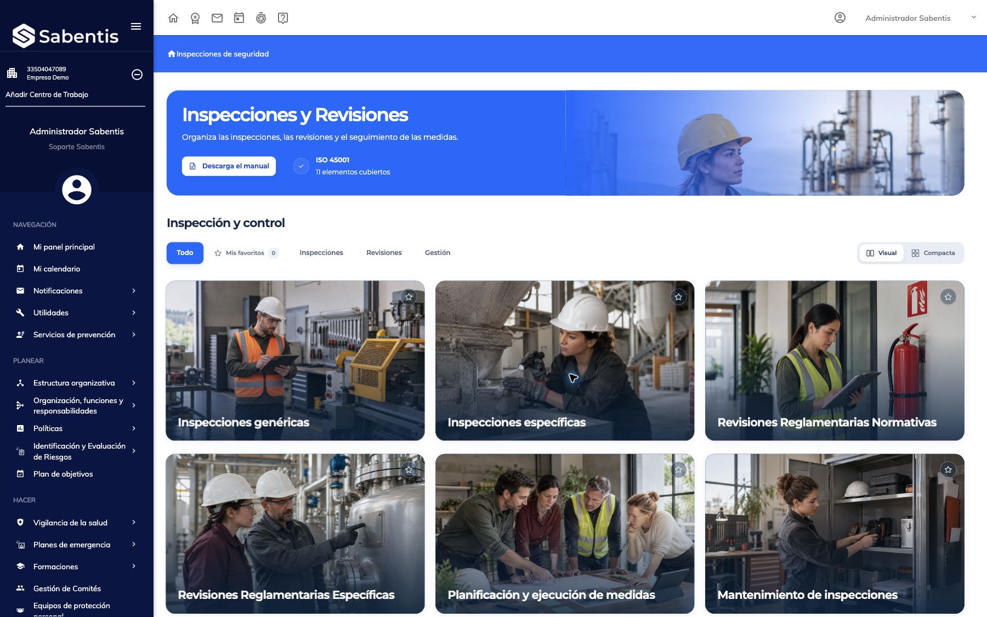Switch to the Compacta view
Screen dimensions: 987x617
[933, 253]
